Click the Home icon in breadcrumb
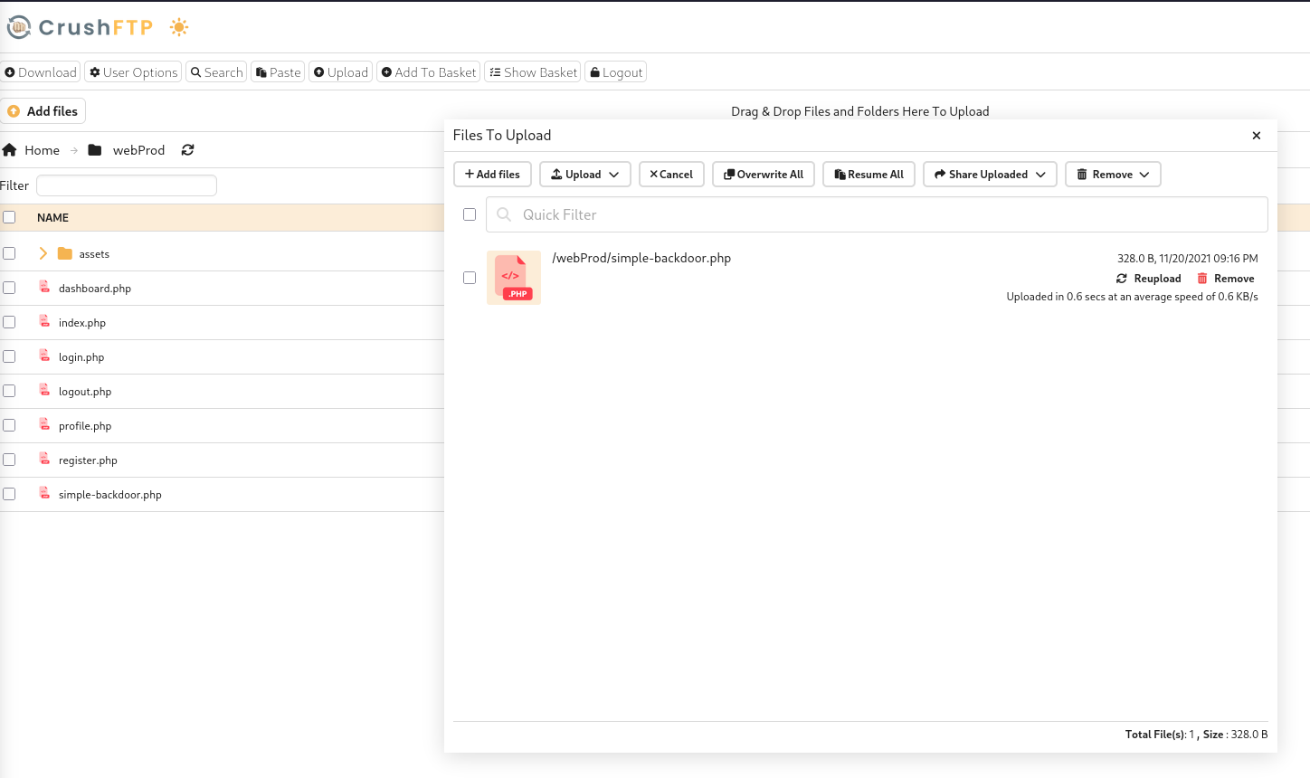The width and height of the screenshot is (1310, 778). pos(10,150)
